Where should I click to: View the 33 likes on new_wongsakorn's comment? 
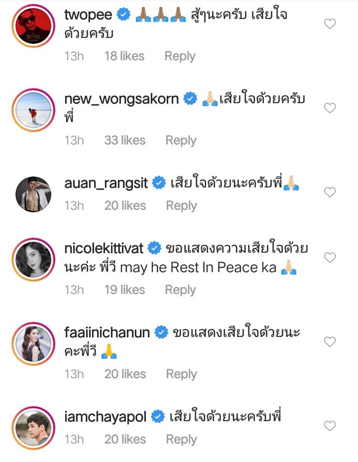pyautogui.click(x=125, y=140)
